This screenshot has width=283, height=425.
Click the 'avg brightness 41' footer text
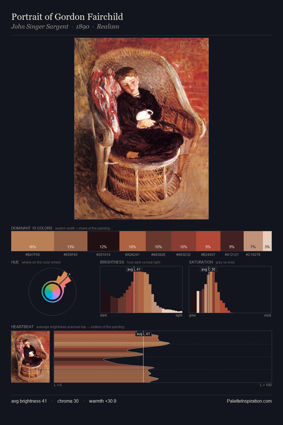29,401
